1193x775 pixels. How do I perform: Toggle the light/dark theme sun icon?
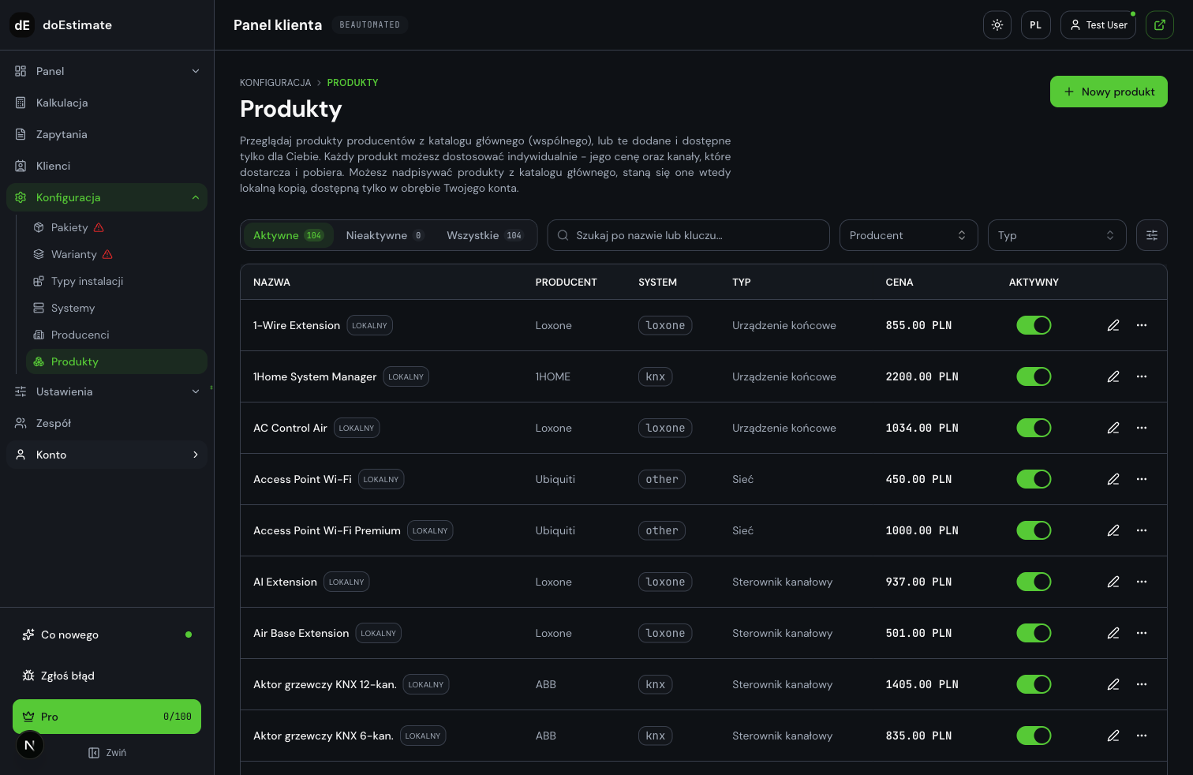(997, 25)
